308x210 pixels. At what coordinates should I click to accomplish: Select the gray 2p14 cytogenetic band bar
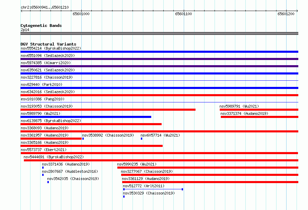159,33
